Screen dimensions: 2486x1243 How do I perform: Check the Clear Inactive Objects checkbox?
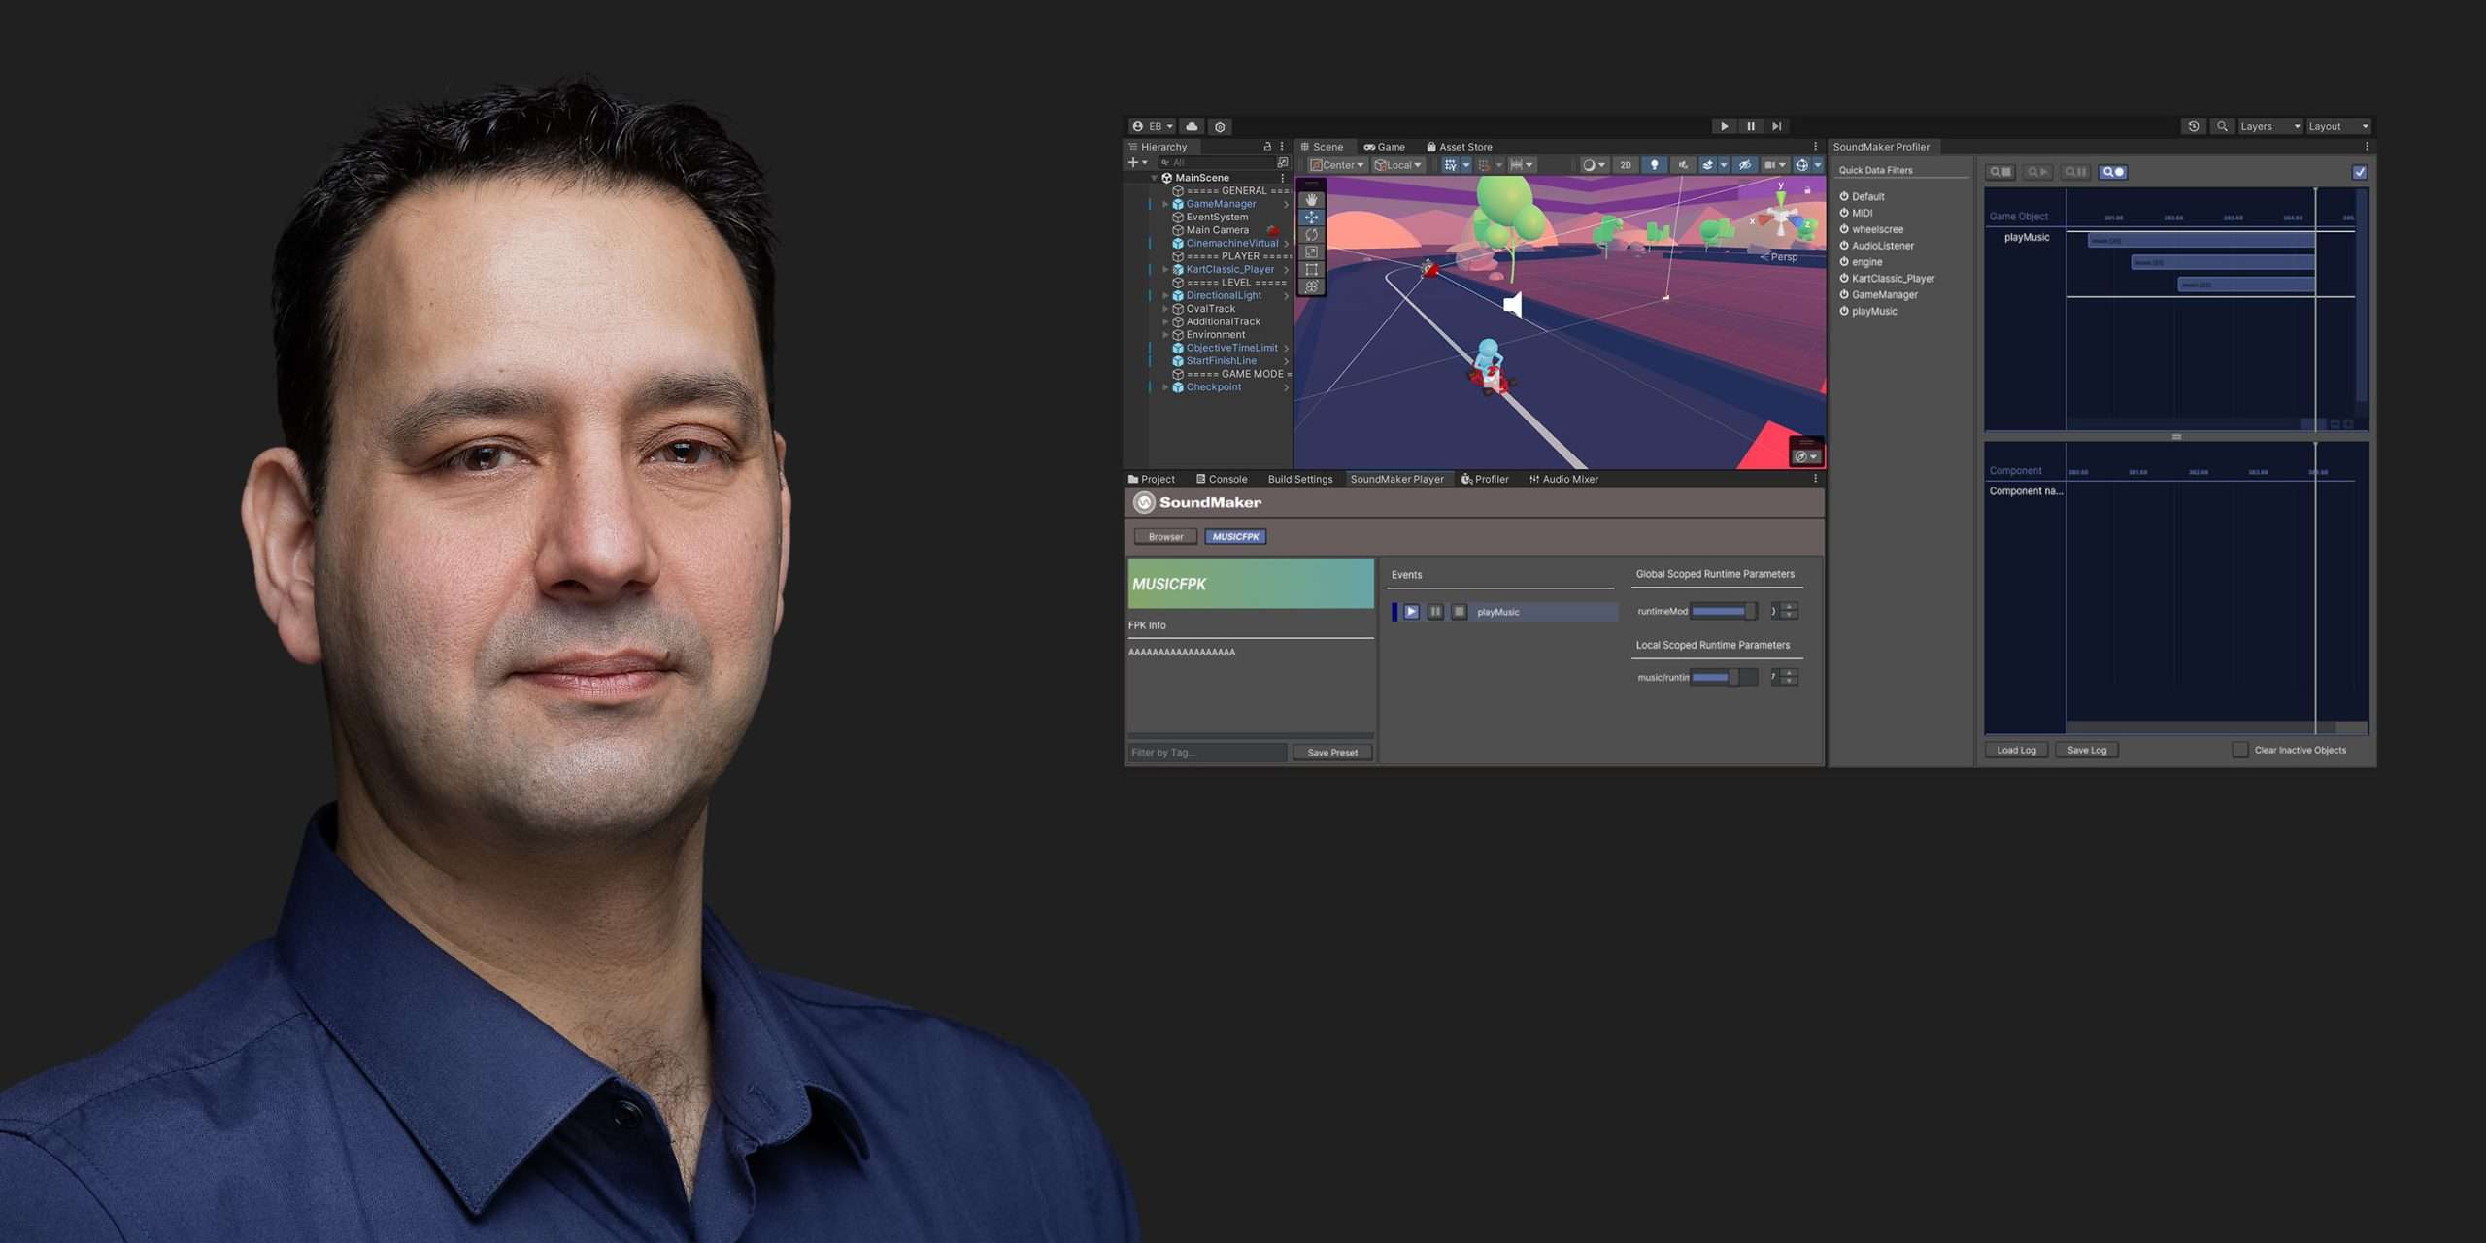pos(2239,750)
